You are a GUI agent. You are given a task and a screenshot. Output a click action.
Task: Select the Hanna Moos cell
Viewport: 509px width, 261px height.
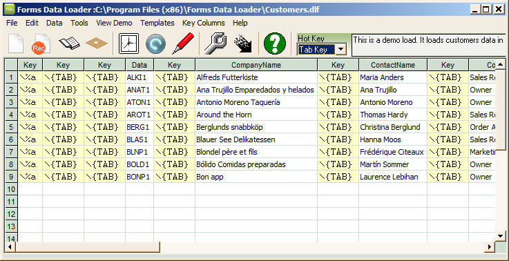(x=393, y=139)
